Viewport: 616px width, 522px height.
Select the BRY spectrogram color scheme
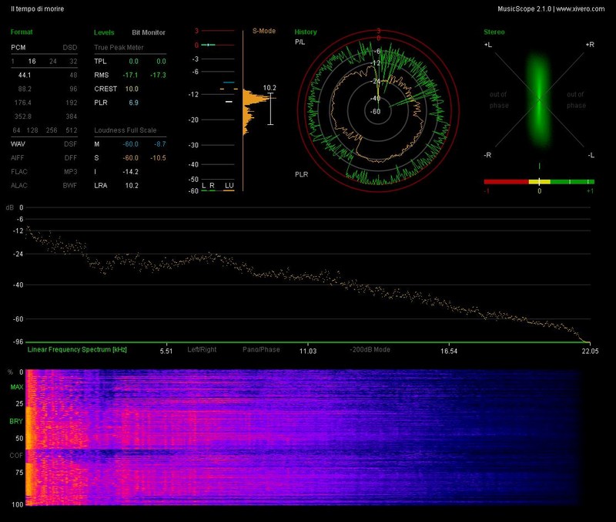coord(16,421)
